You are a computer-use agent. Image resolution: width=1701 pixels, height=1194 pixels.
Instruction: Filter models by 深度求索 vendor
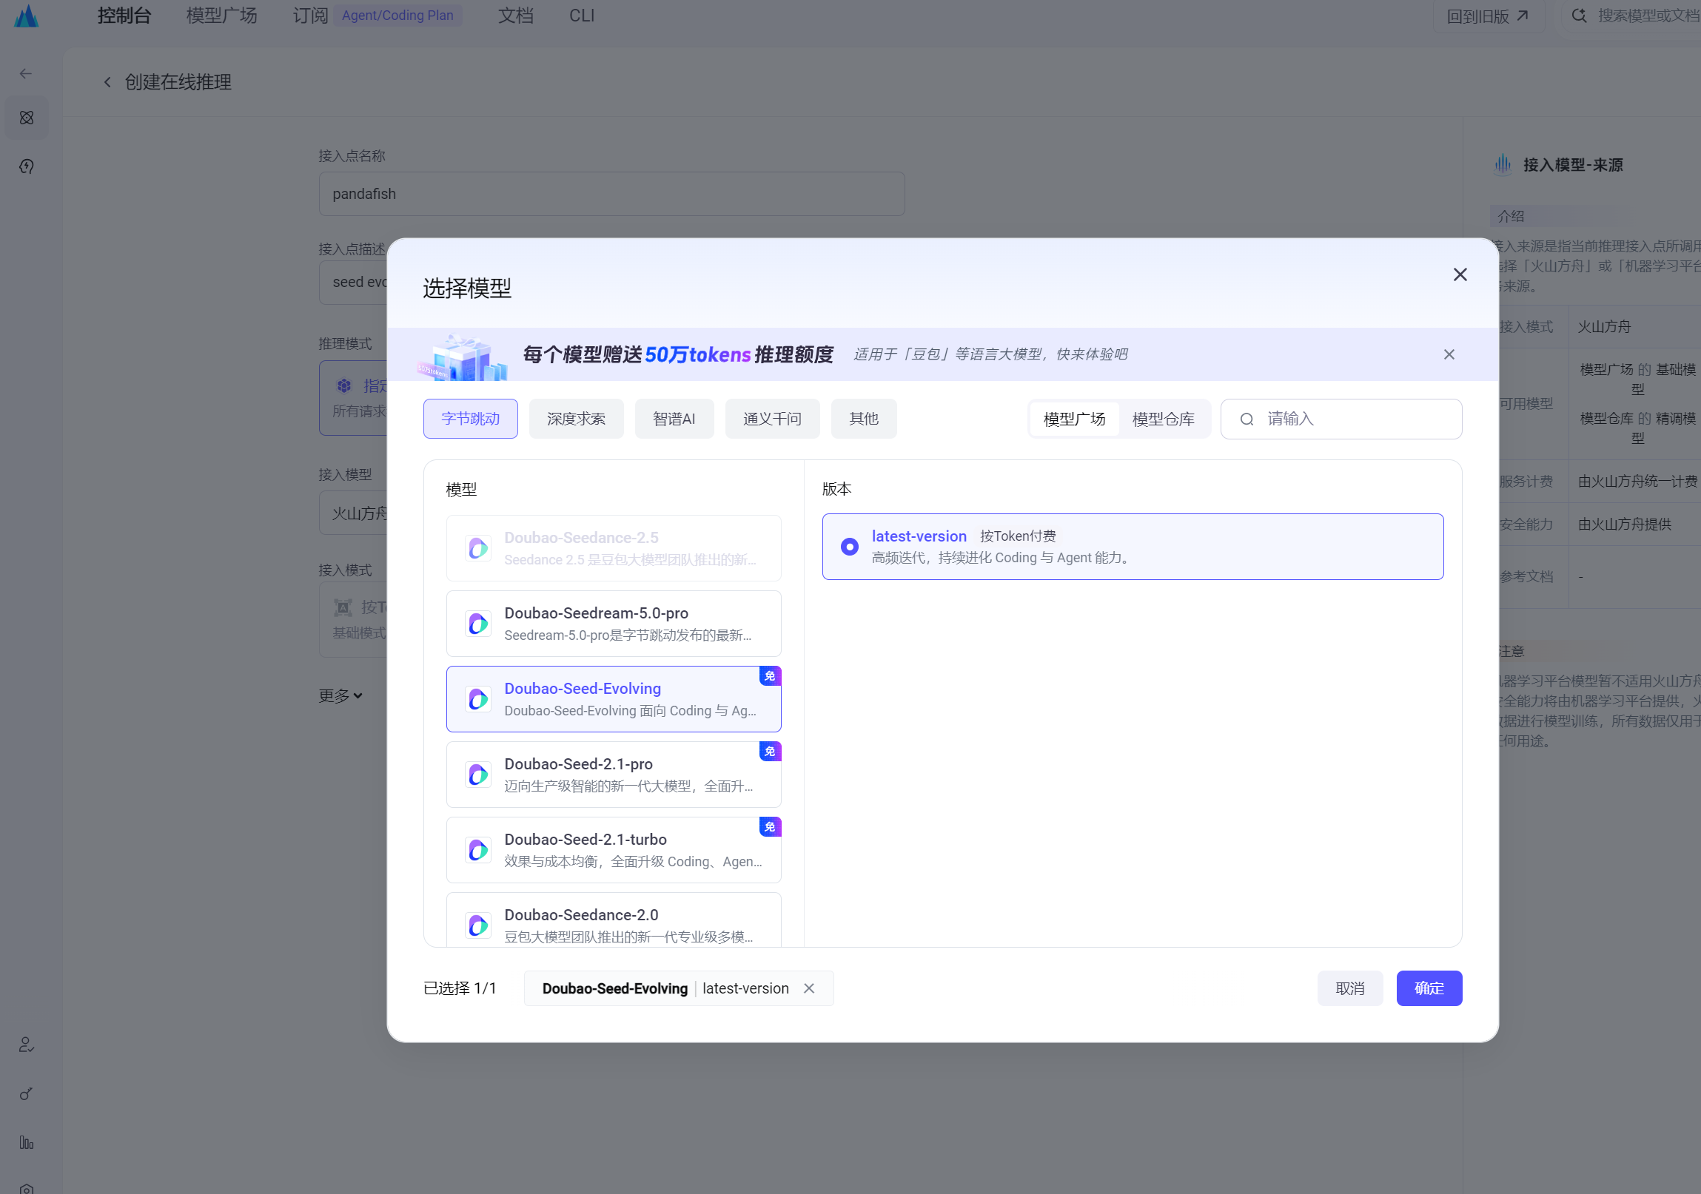coord(576,419)
